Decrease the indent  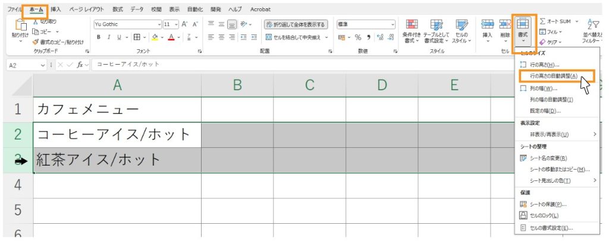coord(244,37)
